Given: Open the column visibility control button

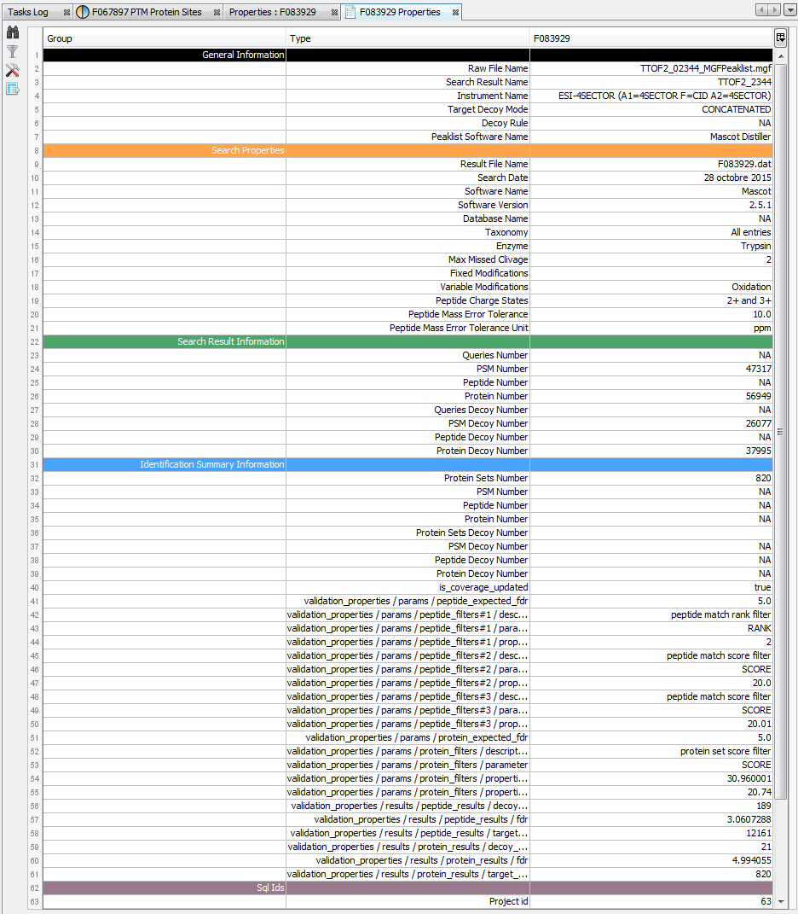Looking at the screenshot, I should (781, 38).
